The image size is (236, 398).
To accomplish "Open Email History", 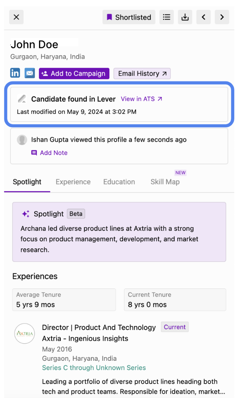I will tap(142, 73).
